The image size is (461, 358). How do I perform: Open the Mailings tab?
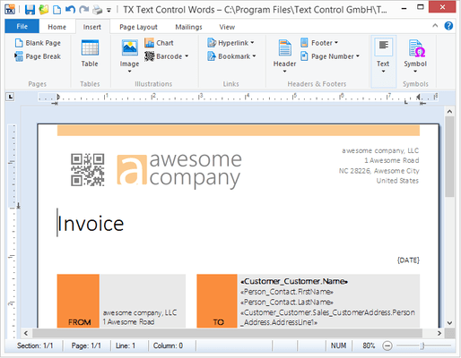[188, 27]
